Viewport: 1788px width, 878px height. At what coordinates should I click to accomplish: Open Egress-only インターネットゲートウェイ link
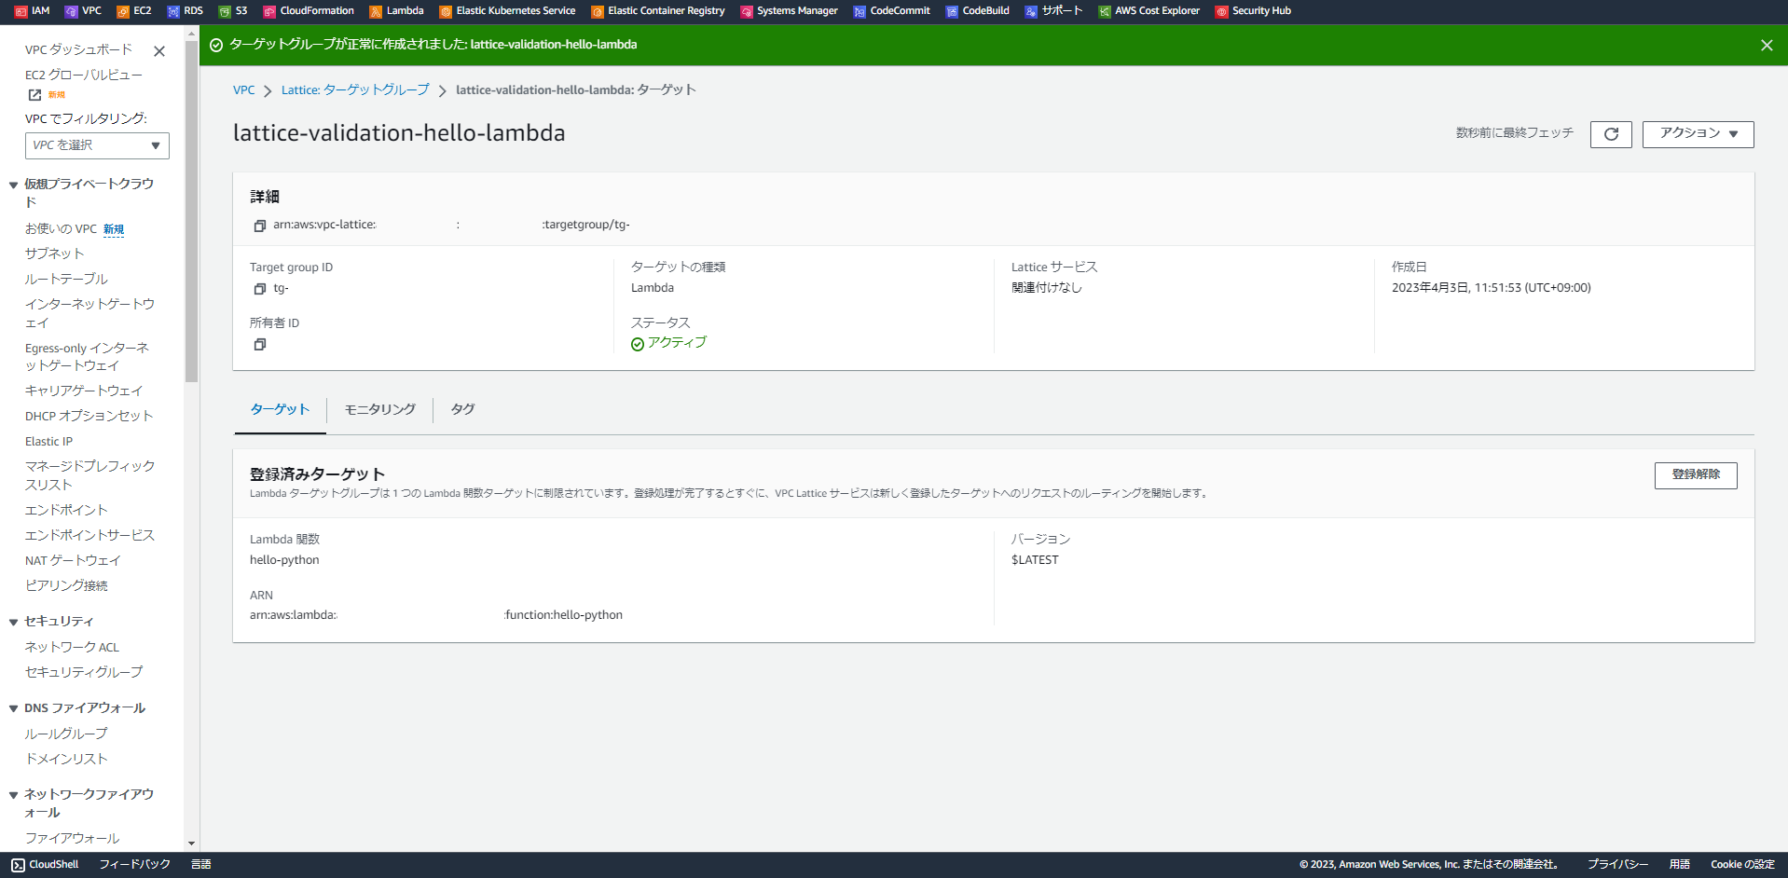tap(87, 357)
